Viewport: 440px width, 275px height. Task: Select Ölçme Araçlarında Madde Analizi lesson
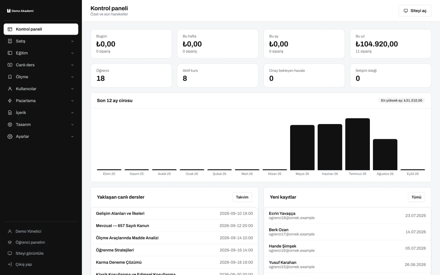coord(174,238)
